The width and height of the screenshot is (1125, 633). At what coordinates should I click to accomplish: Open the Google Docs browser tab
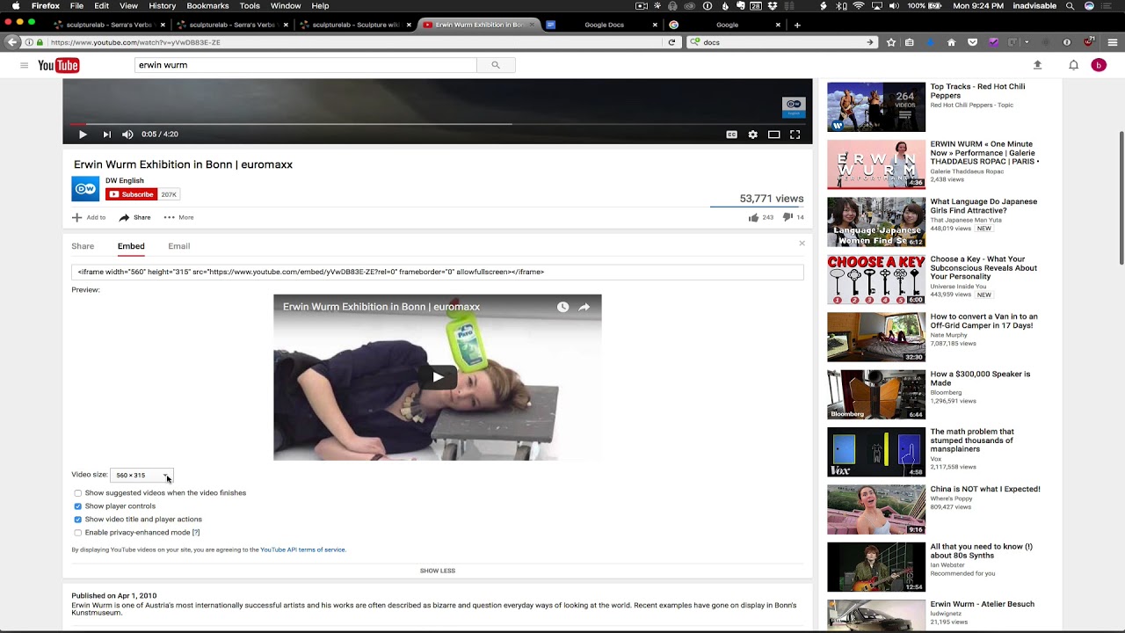point(603,25)
